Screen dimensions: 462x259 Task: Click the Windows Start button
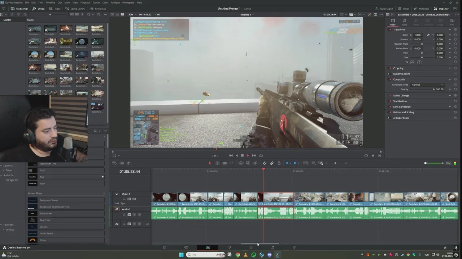[x=181, y=255]
